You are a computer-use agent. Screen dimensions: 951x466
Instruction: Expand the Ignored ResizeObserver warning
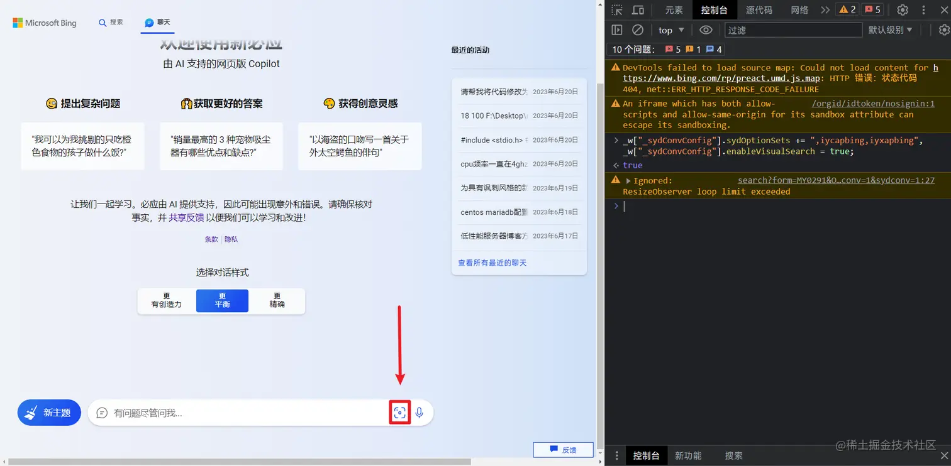(x=628, y=181)
